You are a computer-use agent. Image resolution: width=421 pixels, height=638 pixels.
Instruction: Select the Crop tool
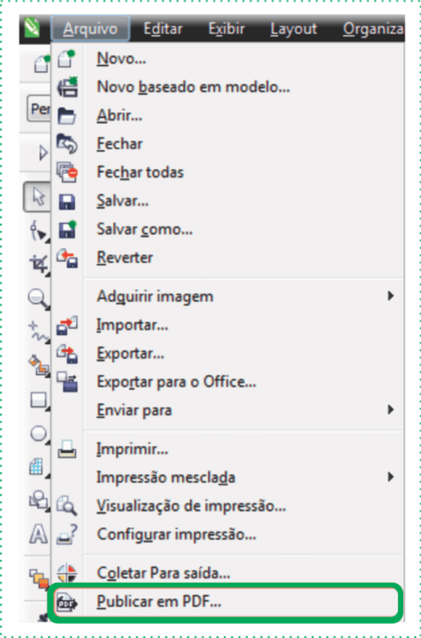coord(39,265)
